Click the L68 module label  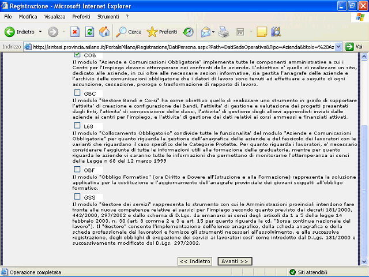coord(88,126)
